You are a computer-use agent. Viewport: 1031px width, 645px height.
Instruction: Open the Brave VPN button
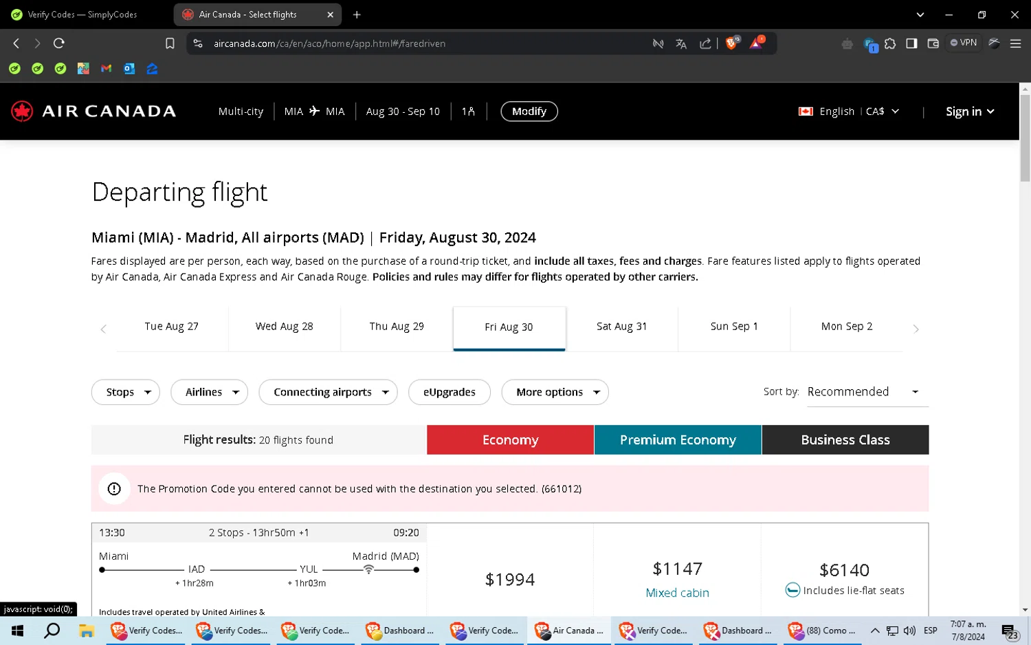[964, 43]
